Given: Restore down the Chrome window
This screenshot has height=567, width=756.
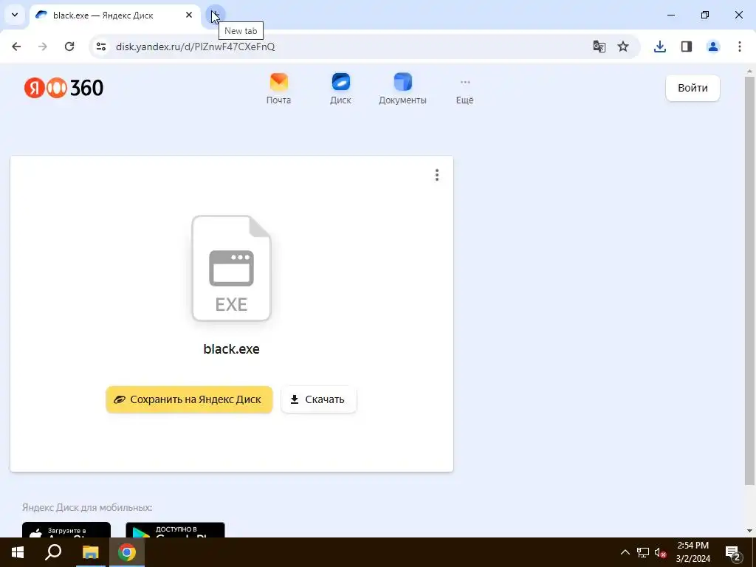Looking at the screenshot, I should click(x=705, y=15).
